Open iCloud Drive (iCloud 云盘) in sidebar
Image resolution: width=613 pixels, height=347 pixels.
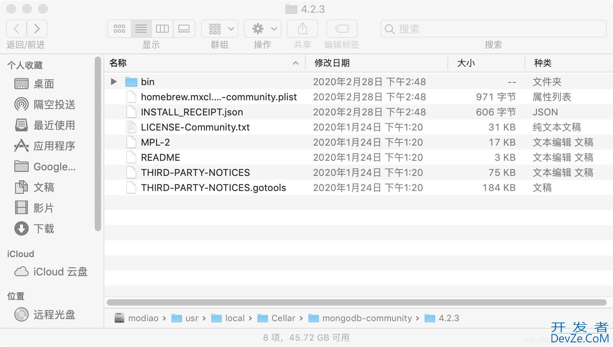pos(51,272)
